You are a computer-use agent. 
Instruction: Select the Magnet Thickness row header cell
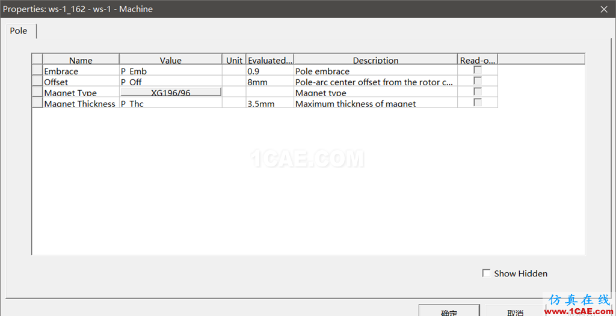[37, 103]
